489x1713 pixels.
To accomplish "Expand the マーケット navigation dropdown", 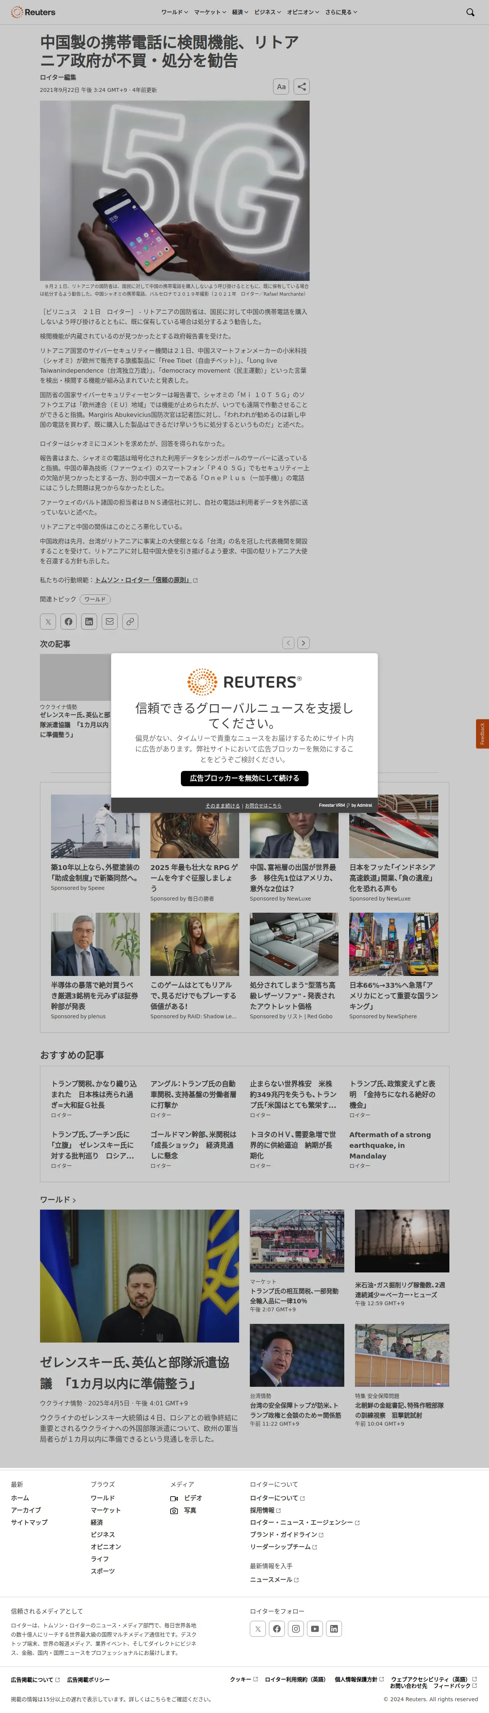I will [210, 12].
